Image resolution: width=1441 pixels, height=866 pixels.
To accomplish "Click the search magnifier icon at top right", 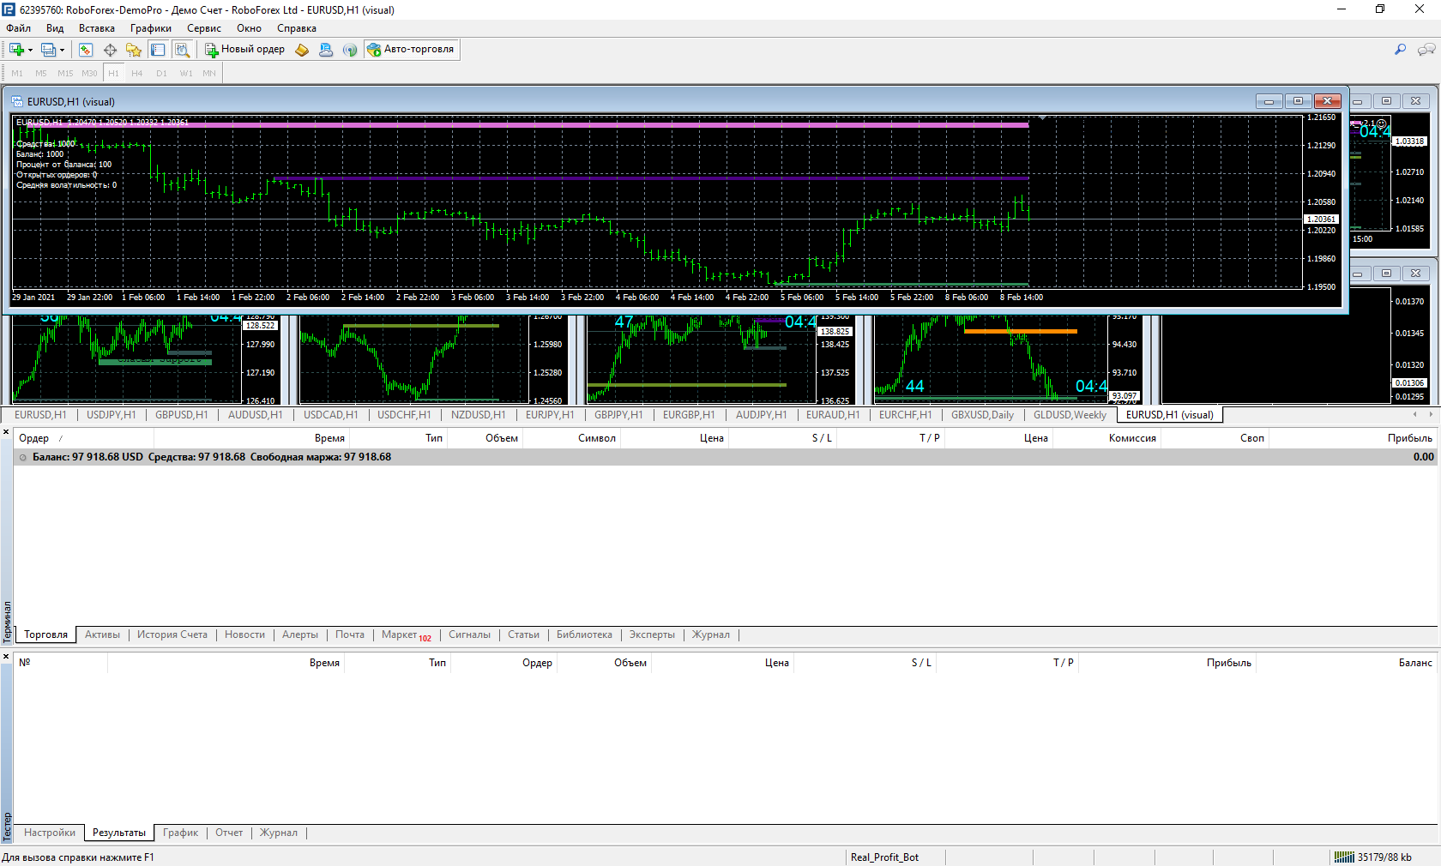I will click(x=1400, y=50).
